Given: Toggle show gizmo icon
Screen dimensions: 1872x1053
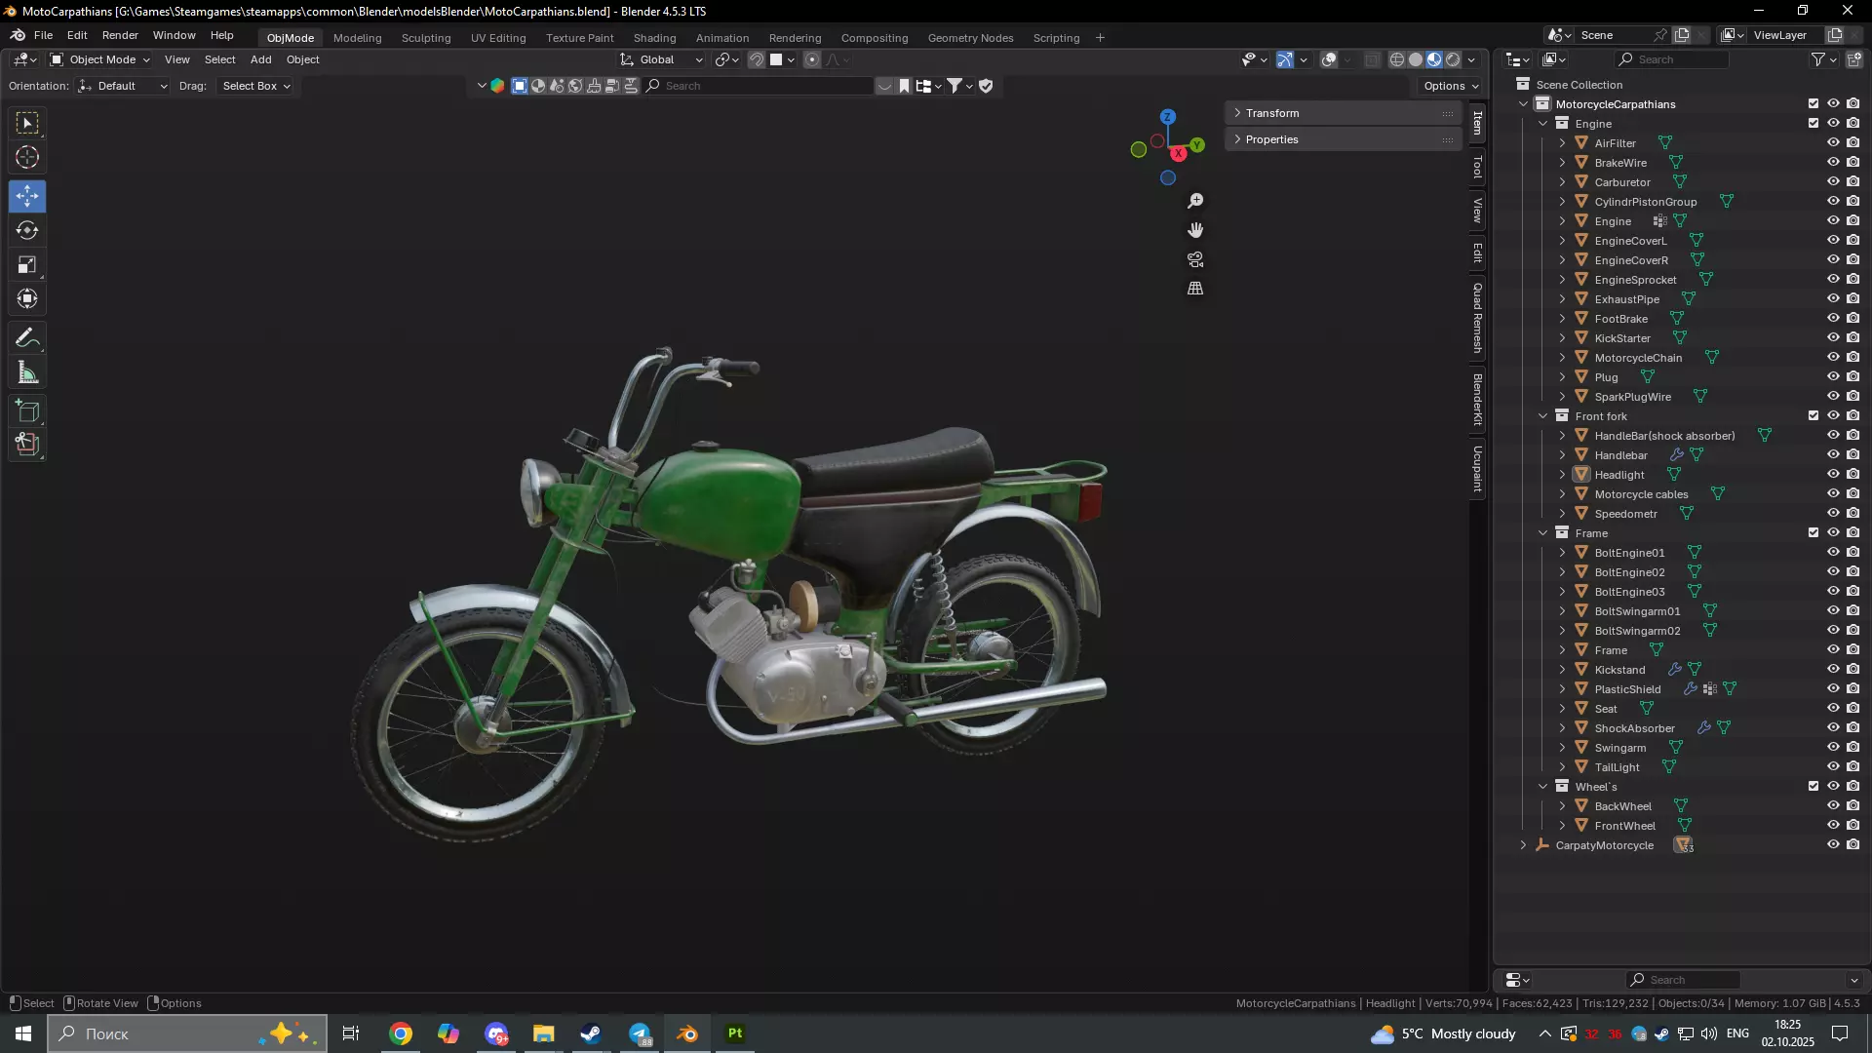Looking at the screenshot, I should click(1285, 59).
